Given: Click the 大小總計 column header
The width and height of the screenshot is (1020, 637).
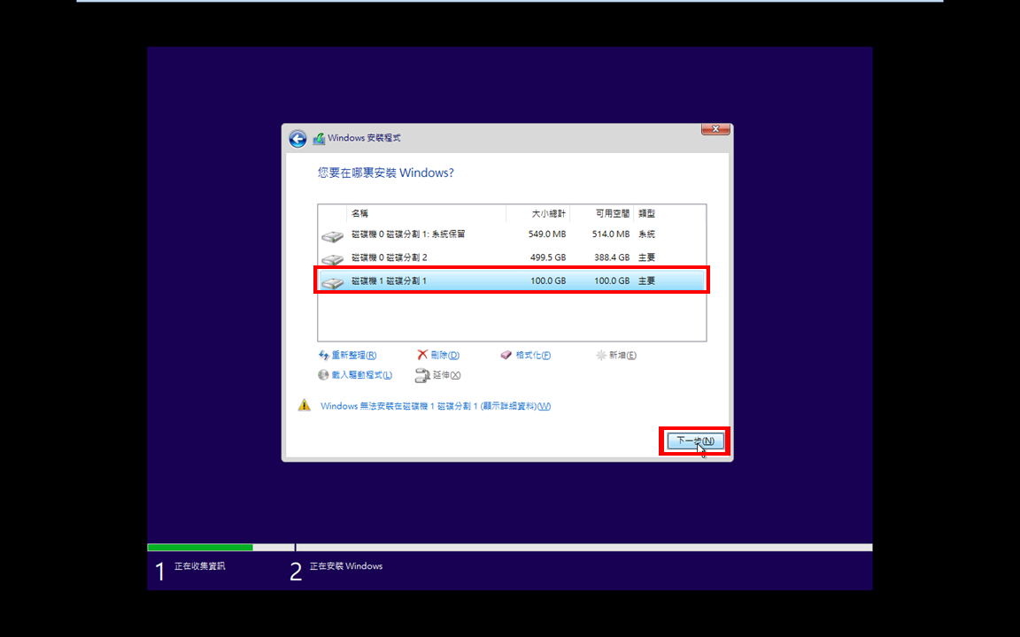Looking at the screenshot, I should [x=538, y=213].
